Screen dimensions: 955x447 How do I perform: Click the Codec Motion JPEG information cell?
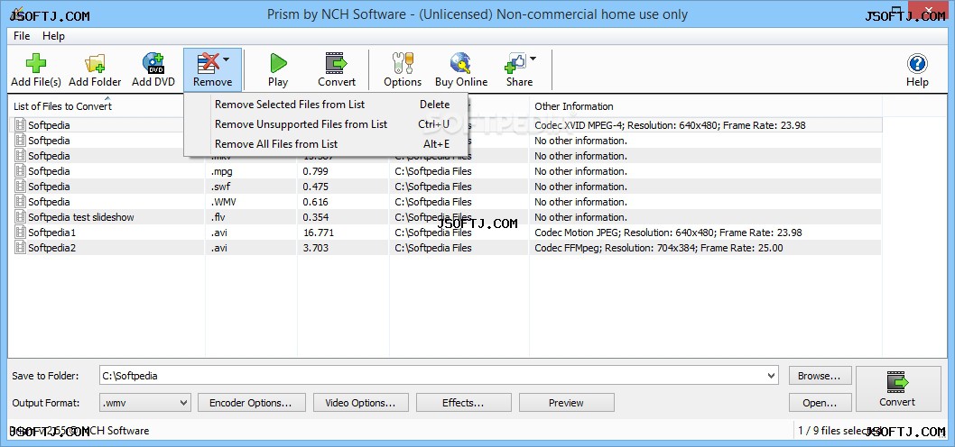668,233
